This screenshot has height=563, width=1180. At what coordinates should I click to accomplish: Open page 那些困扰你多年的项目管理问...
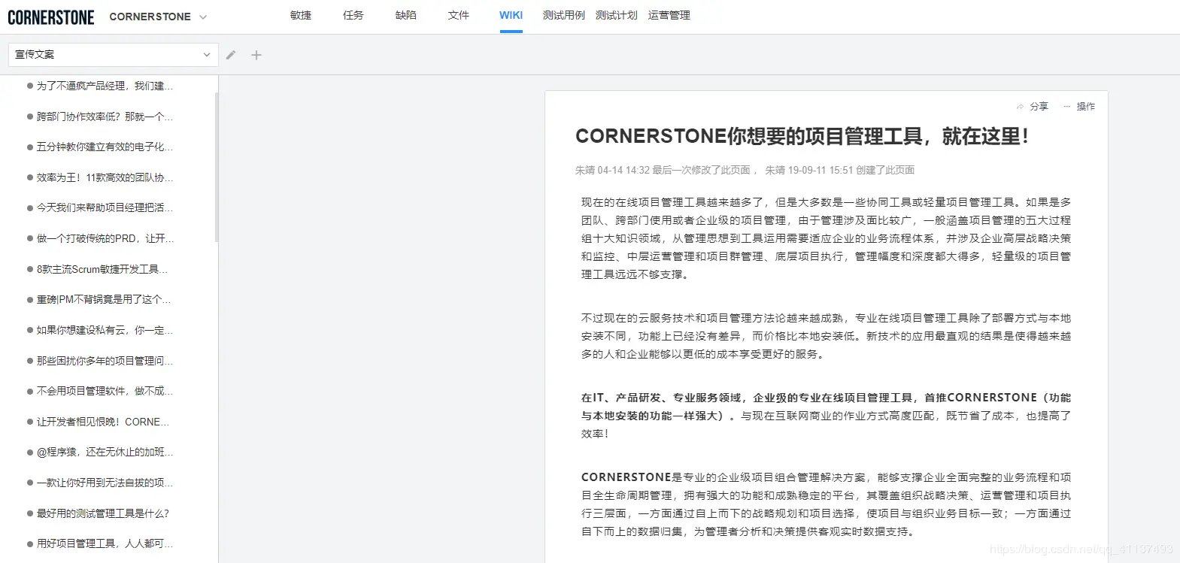tap(105, 361)
